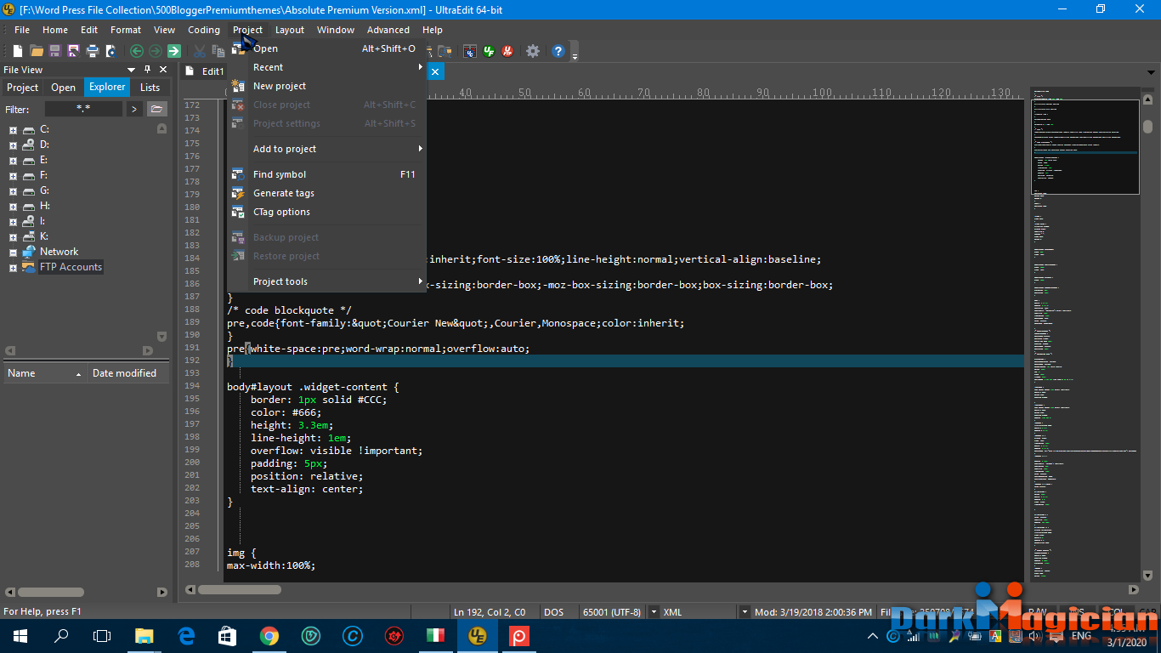The height and width of the screenshot is (653, 1161).
Task: Open the Windows Start menu
Action: pyautogui.click(x=20, y=635)
